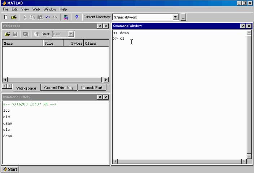
Task: Click the browse for folder ellipsis button
Action: tap(183, 17)
